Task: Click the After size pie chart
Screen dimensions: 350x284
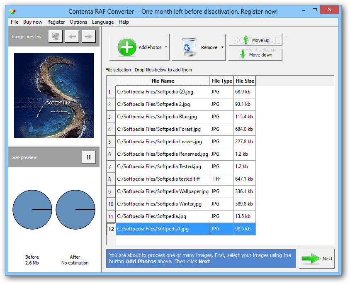Action: 75,210
